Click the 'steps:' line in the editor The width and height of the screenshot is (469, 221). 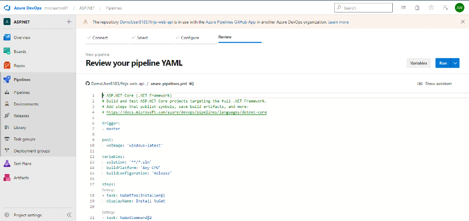coord(109,184)
